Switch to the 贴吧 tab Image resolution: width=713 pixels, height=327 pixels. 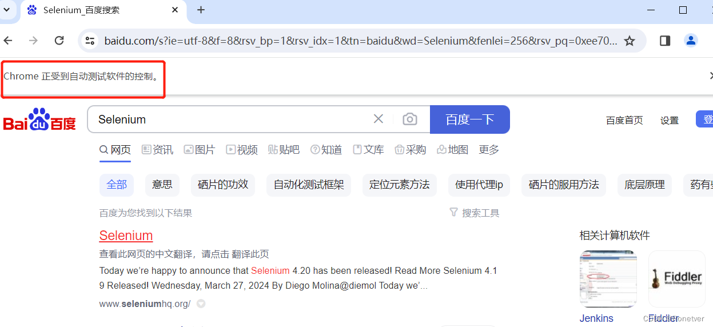click(284, 150)
